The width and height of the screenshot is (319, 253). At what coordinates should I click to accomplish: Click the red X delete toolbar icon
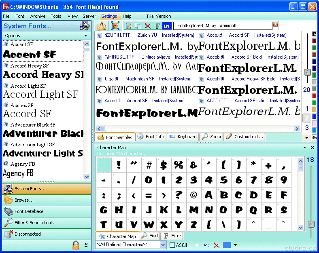click(147, 26)
